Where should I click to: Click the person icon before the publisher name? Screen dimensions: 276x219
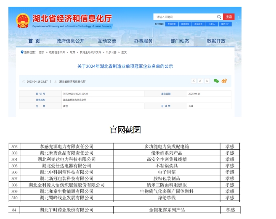click(x=56, y=81)
